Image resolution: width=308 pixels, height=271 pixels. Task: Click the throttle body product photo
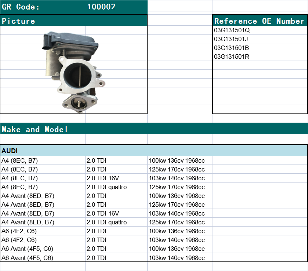[x=74, y=72]
